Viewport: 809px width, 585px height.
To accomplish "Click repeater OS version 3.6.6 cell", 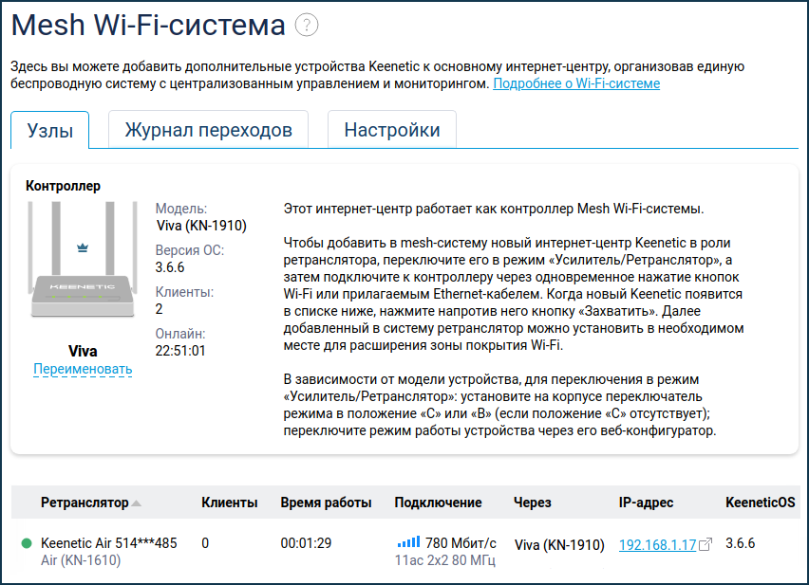I will [740, 543].
